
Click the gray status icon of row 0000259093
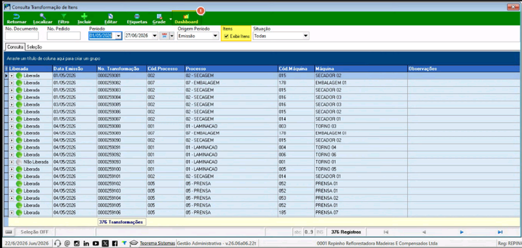tap(19, 162)
